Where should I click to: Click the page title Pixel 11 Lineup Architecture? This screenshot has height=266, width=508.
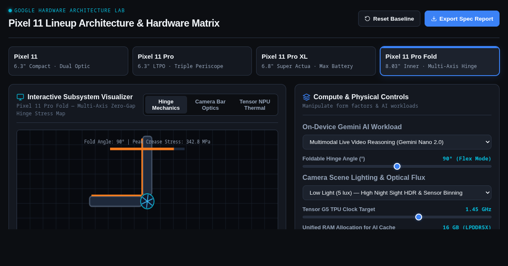click(114, 23)
